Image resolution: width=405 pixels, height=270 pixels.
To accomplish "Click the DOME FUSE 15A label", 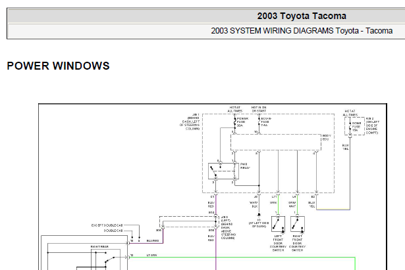I will click(356, 127).
